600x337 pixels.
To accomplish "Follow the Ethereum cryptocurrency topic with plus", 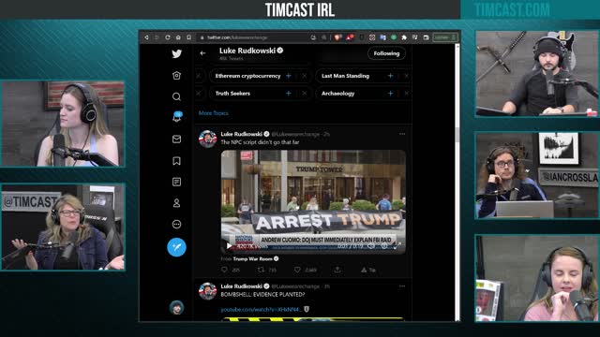I will pos(289,76).
